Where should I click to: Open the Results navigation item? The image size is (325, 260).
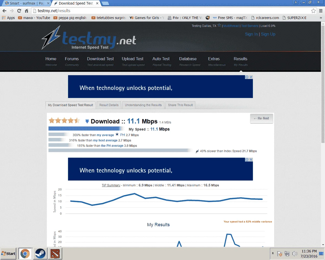point(240,61)
